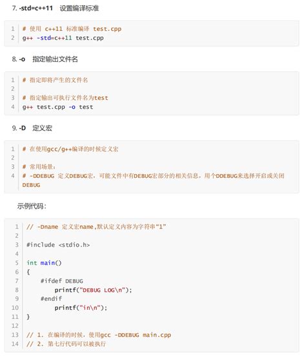Click the heading '9. -D 定义宏'
The width and height of the screenshot is (306, 357).
(32, 128)
